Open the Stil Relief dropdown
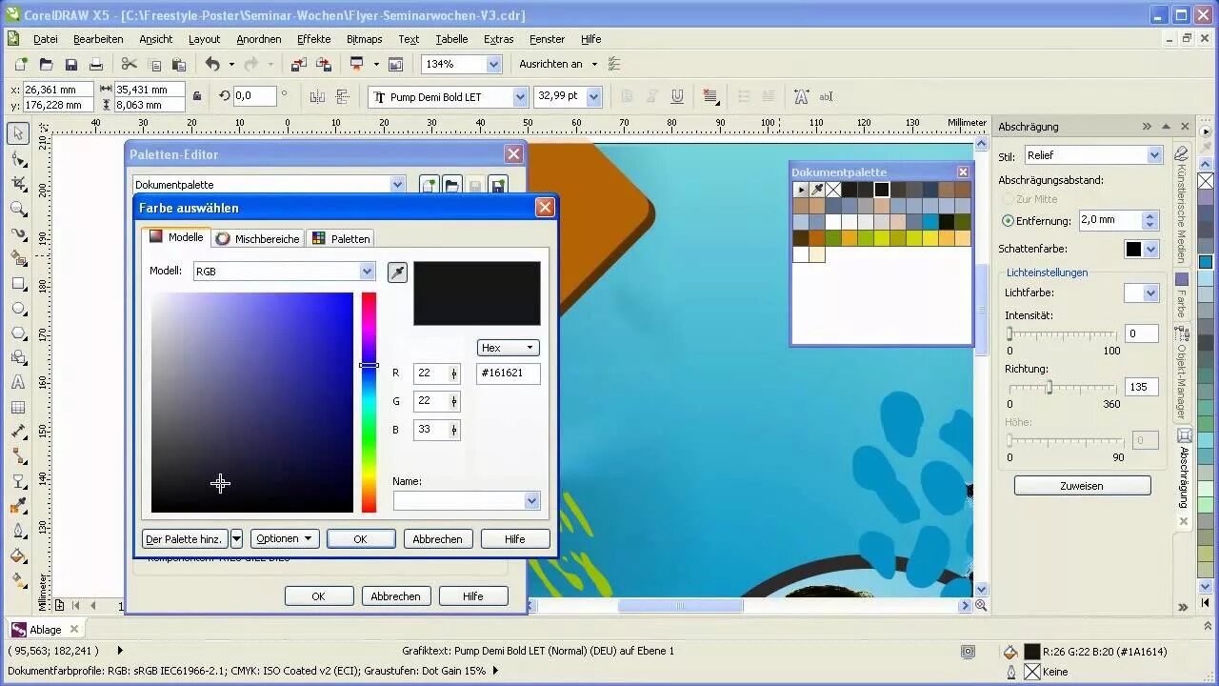This screenshot has height=686, width=1219. click(1154, 155)
